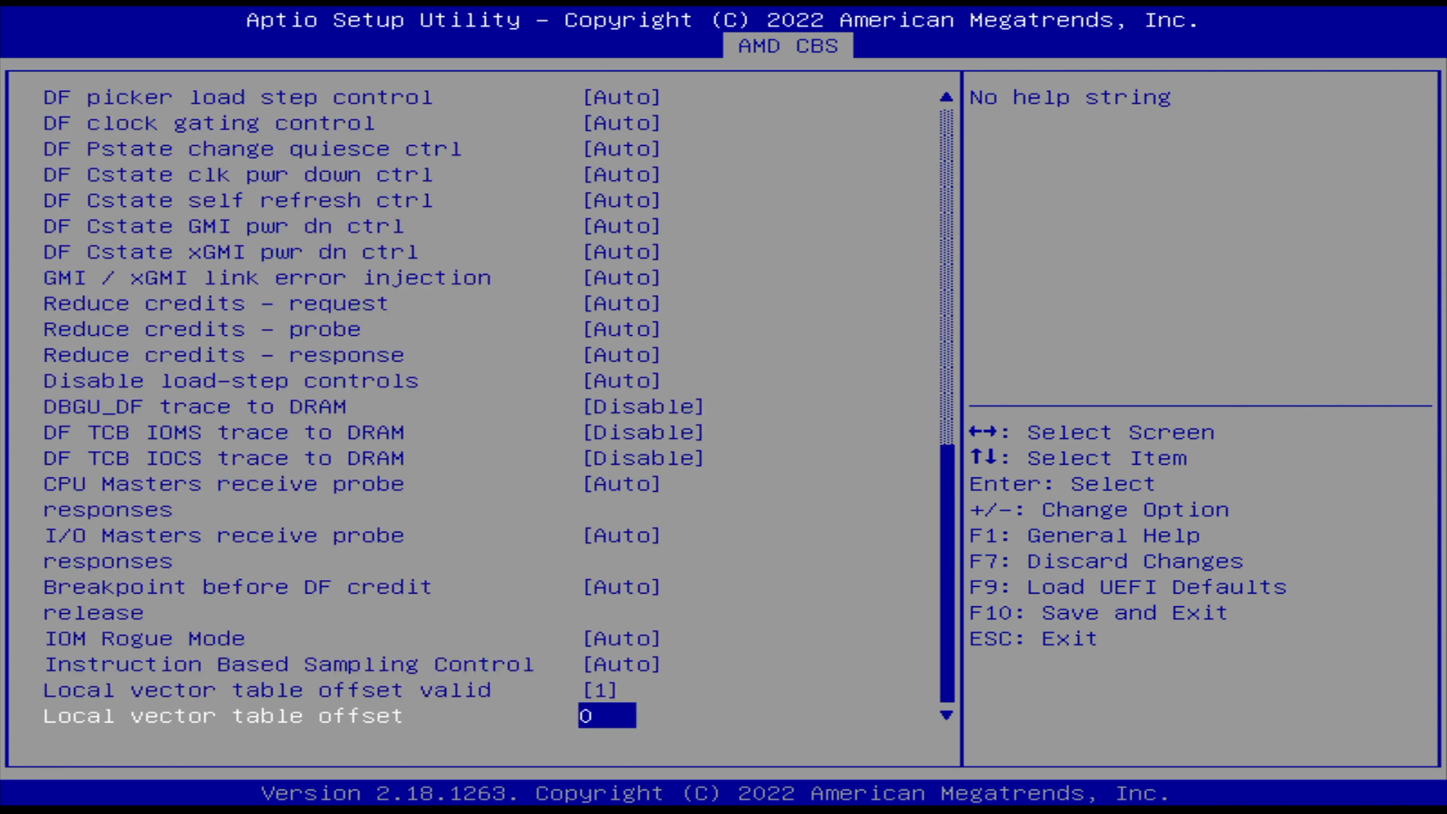Select IOM Rogue Mode label
Image resolution: width=1447 pixels, height=814 pixels.
point(144,639)
